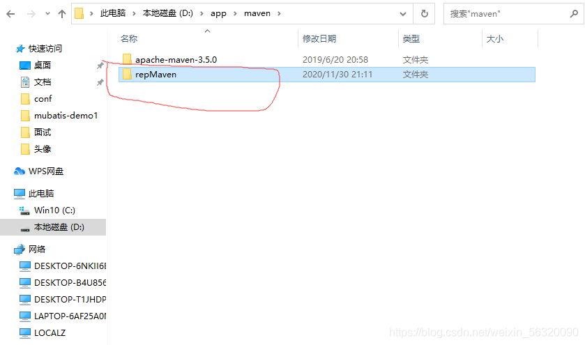585x345 pixels.
Task: Click the search maven input field
Action: (x=506, y=13)
